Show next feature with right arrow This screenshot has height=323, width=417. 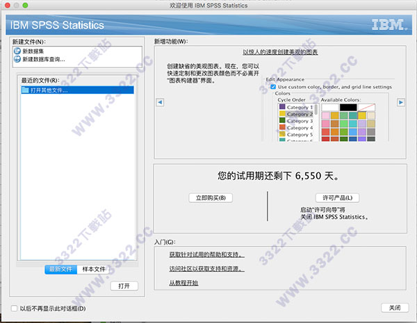tap(401, 102)
